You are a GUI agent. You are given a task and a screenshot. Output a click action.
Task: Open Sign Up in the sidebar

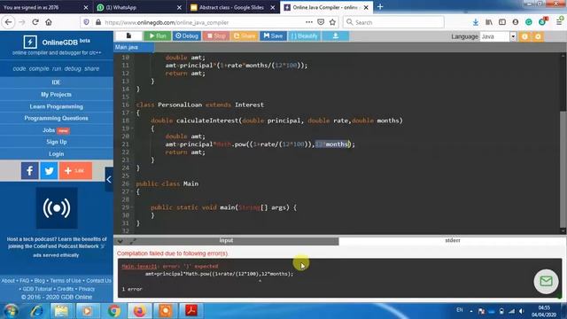coord(56,142)
